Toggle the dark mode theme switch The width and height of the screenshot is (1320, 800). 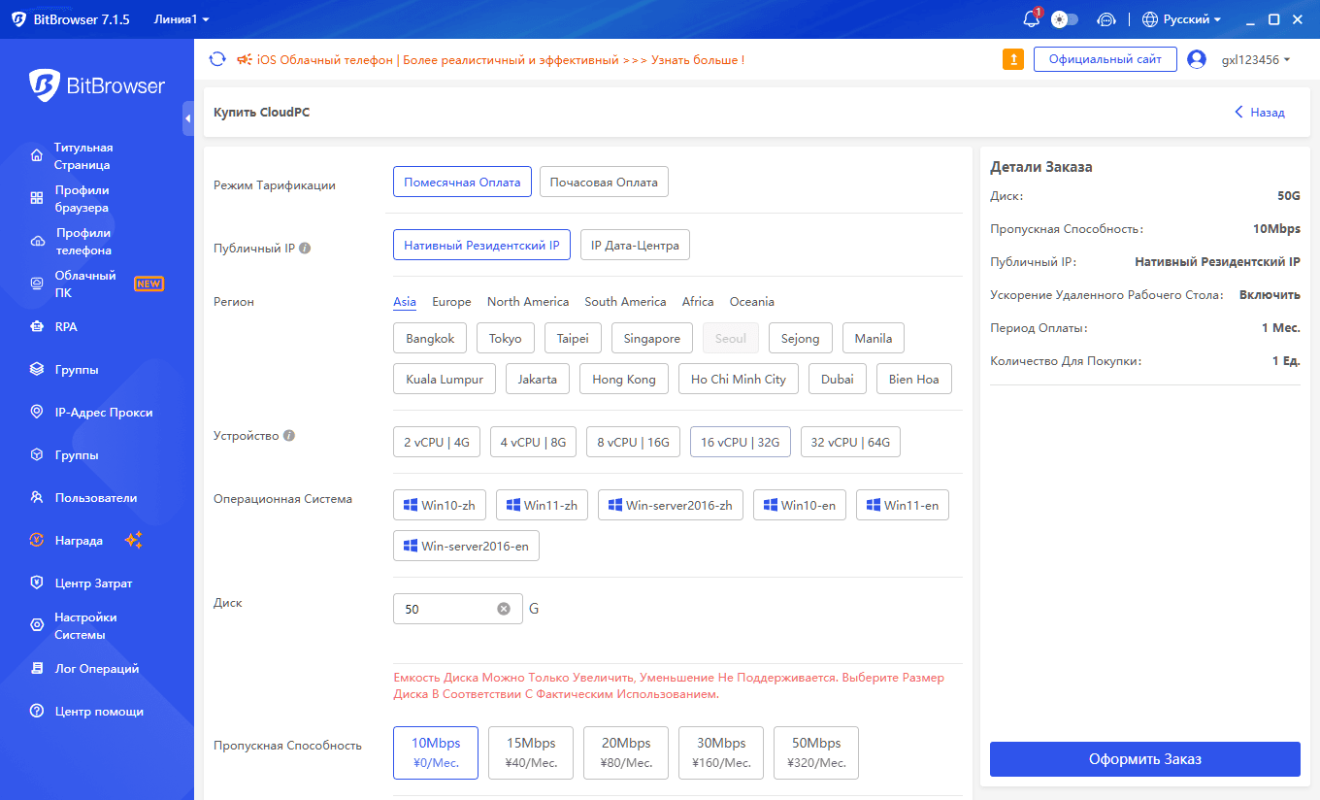(x=1065, y=19)
